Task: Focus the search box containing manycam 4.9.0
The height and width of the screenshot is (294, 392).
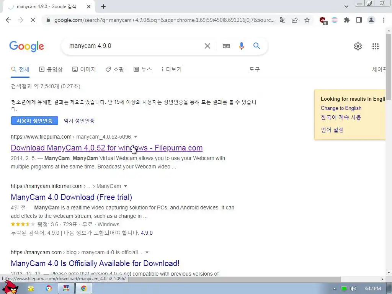Action: point(135,46)
